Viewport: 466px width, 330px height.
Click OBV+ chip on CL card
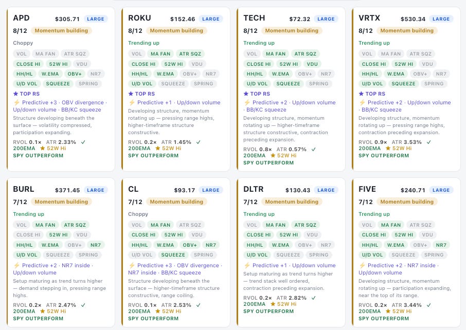pos(190,245)
